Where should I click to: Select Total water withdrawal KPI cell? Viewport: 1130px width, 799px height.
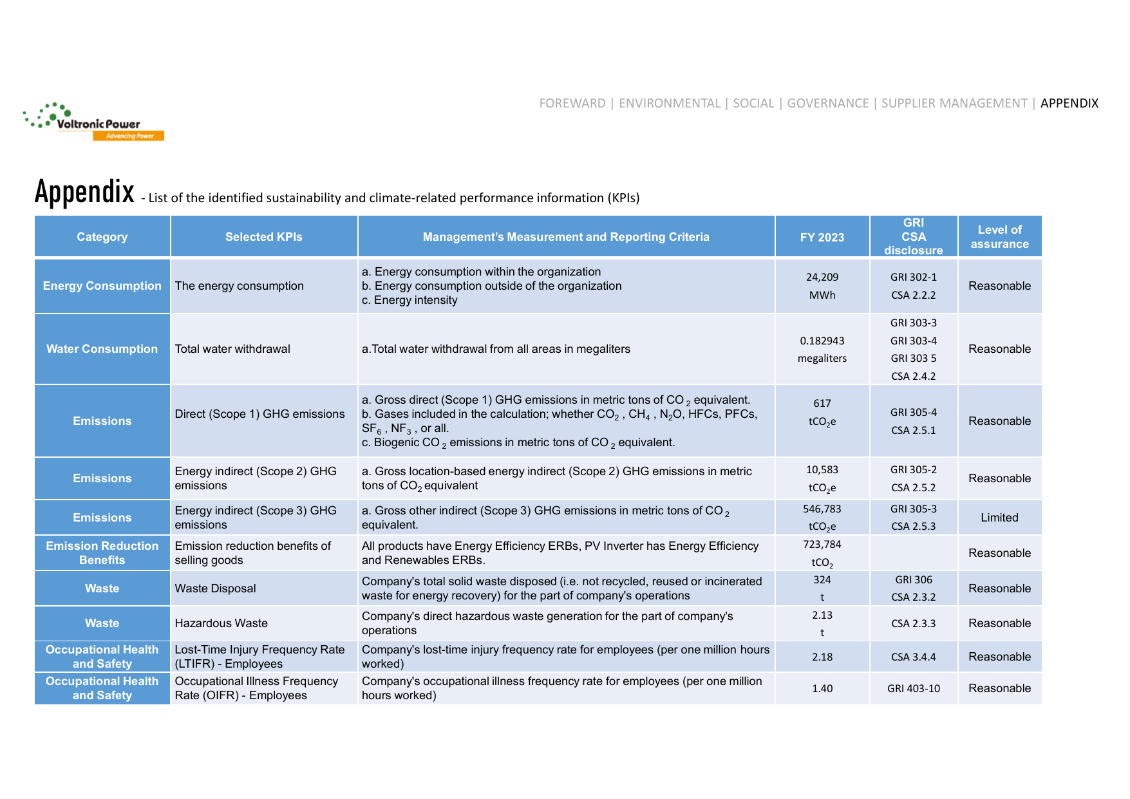point(264,349)
